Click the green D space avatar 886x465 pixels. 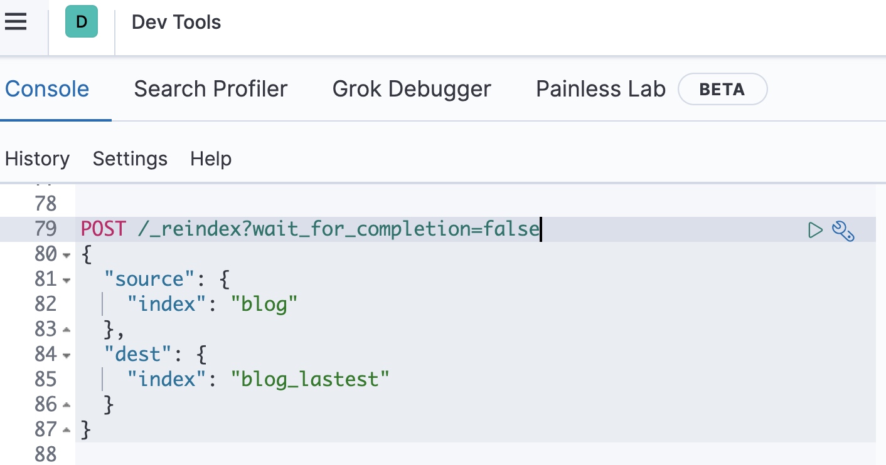[82, 22]
